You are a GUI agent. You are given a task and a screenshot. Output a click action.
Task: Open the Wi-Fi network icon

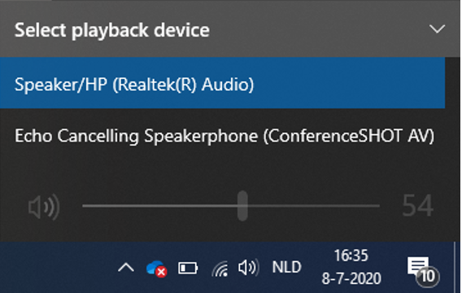click(220, 269)
